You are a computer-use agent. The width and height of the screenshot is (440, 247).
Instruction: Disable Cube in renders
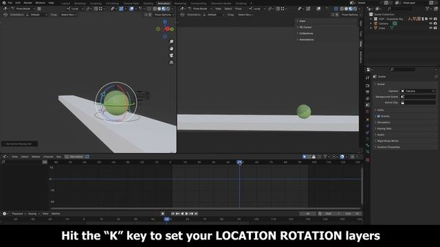435,28
